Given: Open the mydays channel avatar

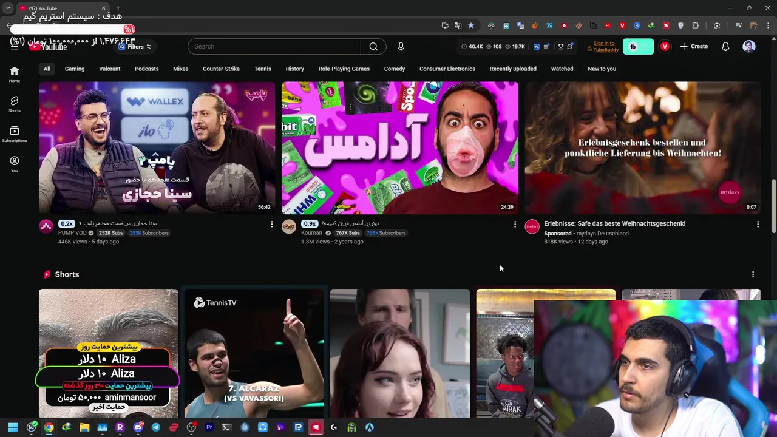Looking at the screenshot, I should tap(532, 227).
